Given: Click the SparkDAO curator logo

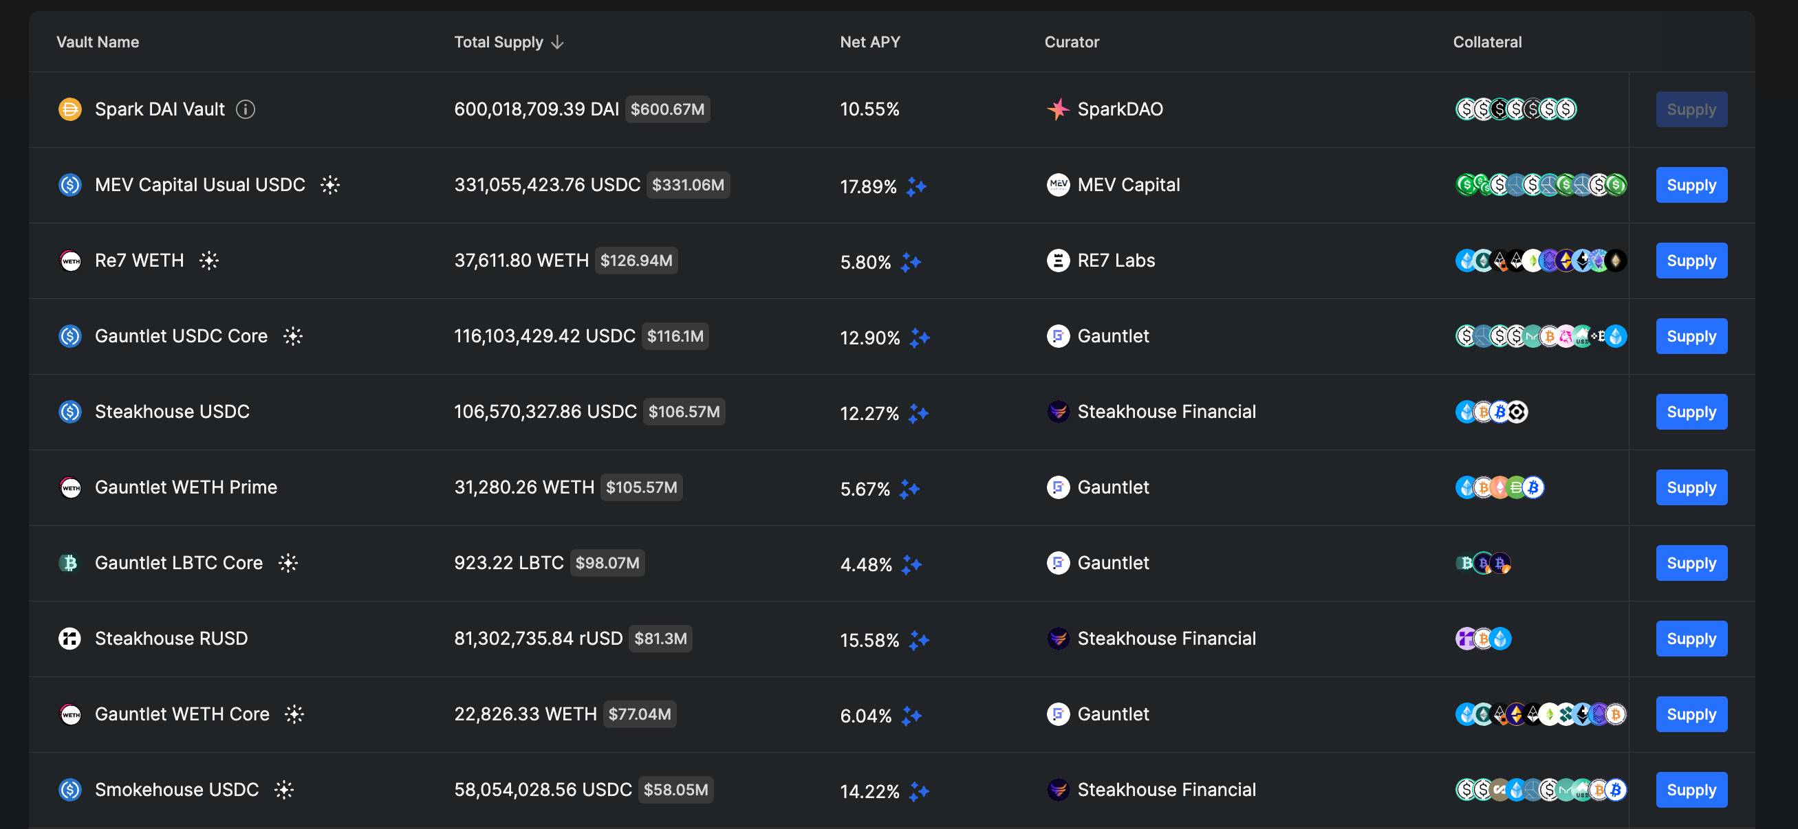Looking at the screenshot, I should 1058,109.
